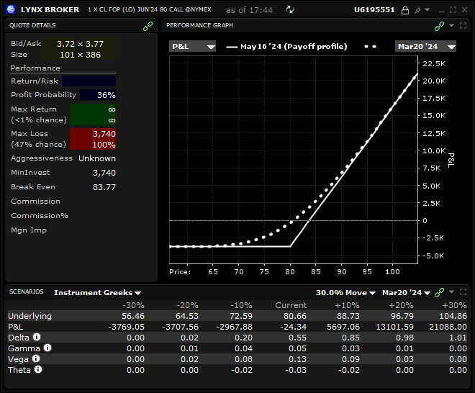This screenshot has height=393, width=475.
Task: Click the Scenarios panel link chain icon
Action: [x=439, y=293]
